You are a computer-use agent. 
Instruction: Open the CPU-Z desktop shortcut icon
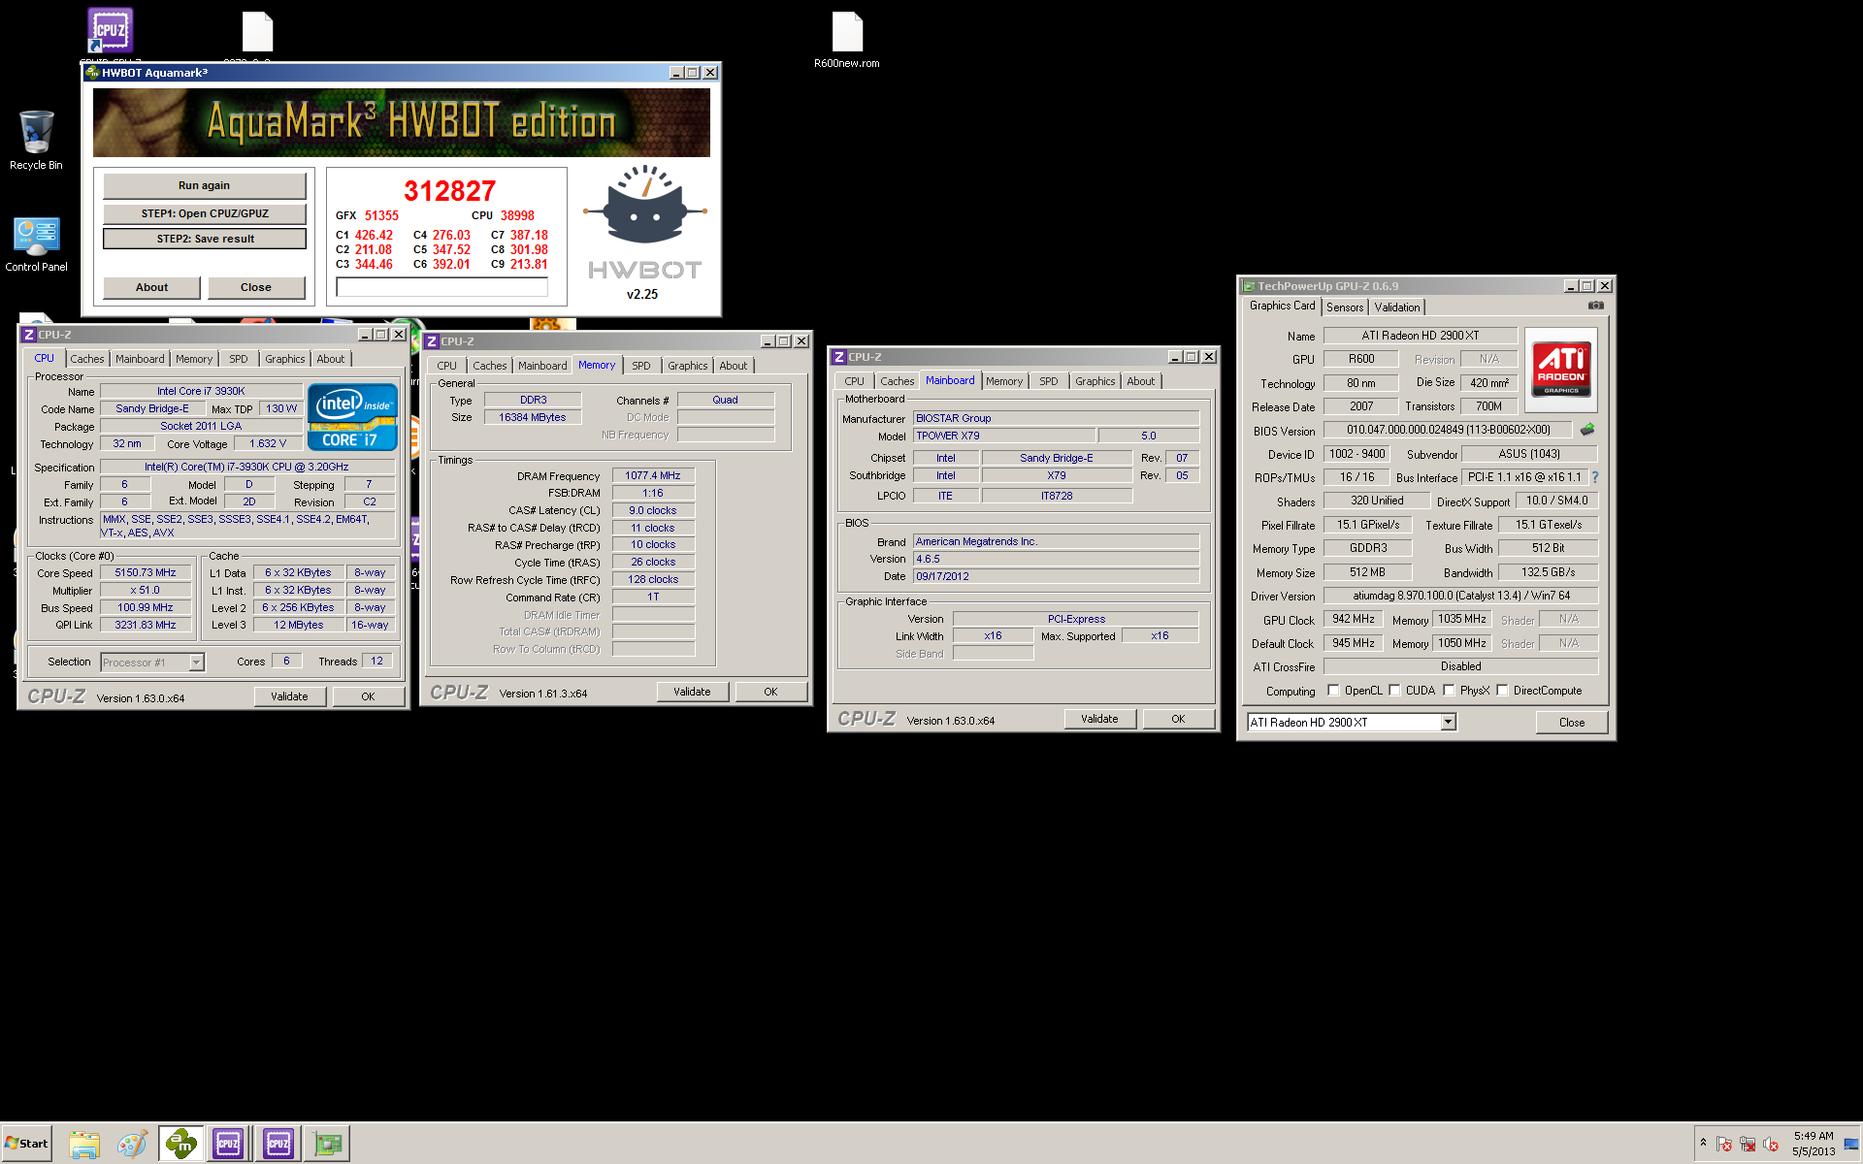[x=110, y=31]
